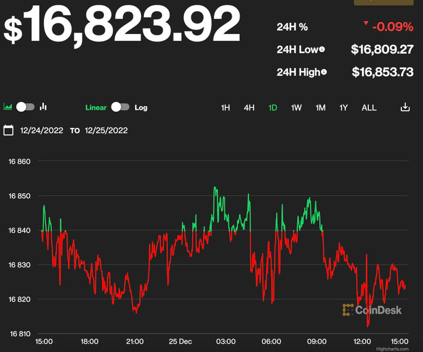Click the price line near 03:00 peak
The height and width of the screenshot is (352, 423).
point(215,189)
